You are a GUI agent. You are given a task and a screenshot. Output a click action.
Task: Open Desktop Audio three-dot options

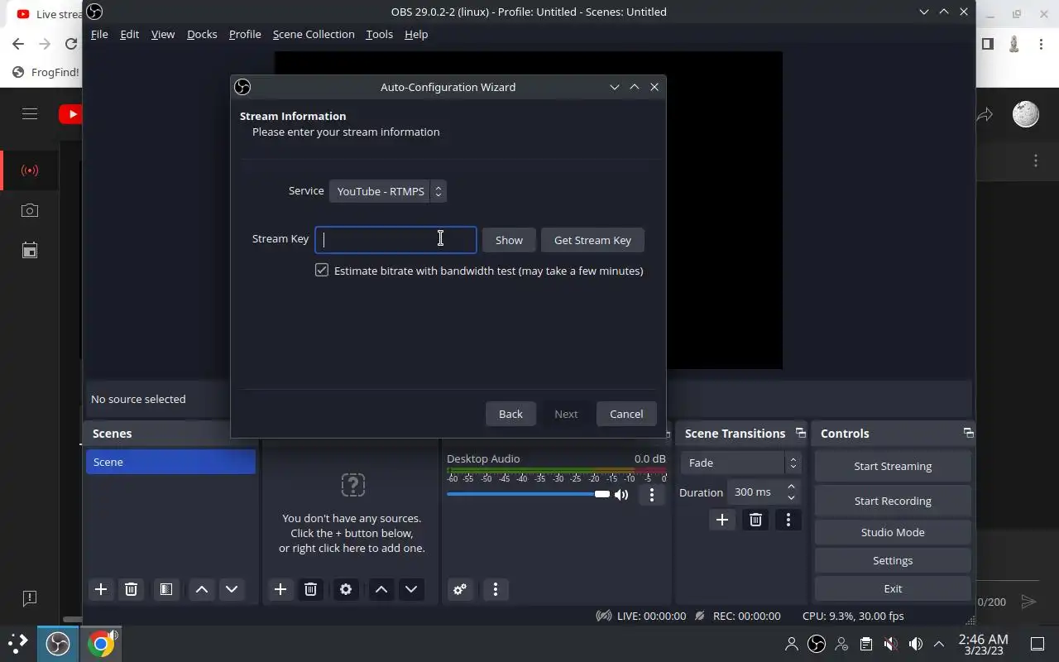[652, 495]
